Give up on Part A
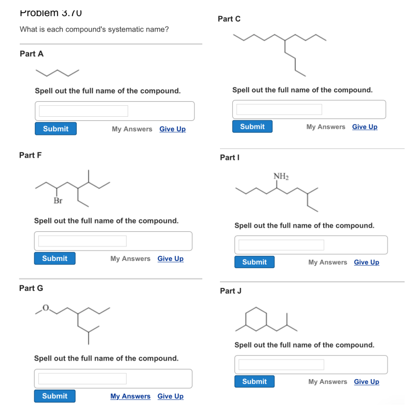The height and width of the screenshot is (415, 415). pyautogui.click(x=172, y=129)
